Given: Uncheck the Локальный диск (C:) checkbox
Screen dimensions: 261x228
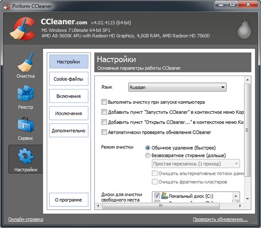Looking at the screenshot, I should (x=157, y=196).
